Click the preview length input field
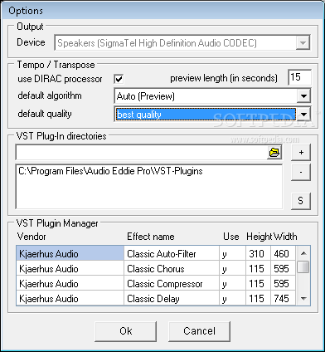325x352 pixels. tap(299, 77)
